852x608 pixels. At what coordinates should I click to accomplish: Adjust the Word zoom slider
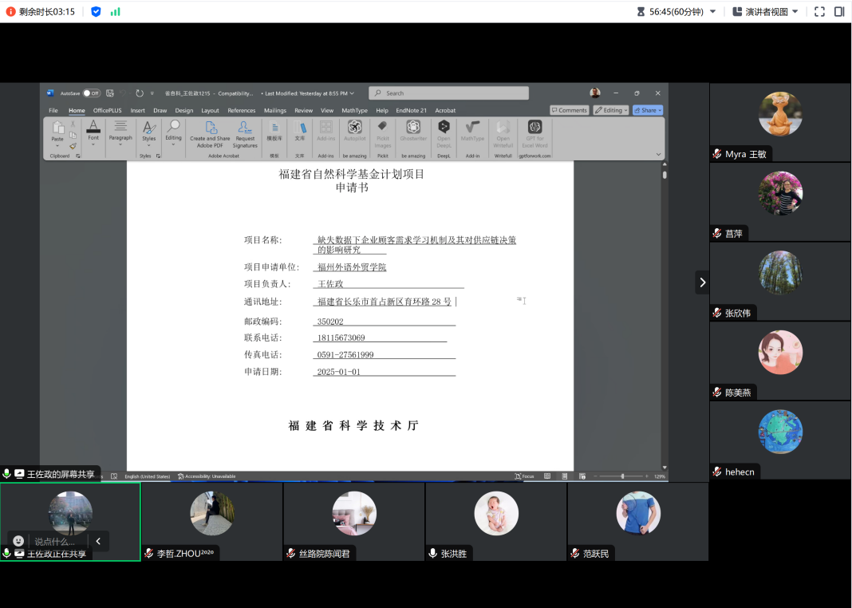tap(622, 476)
